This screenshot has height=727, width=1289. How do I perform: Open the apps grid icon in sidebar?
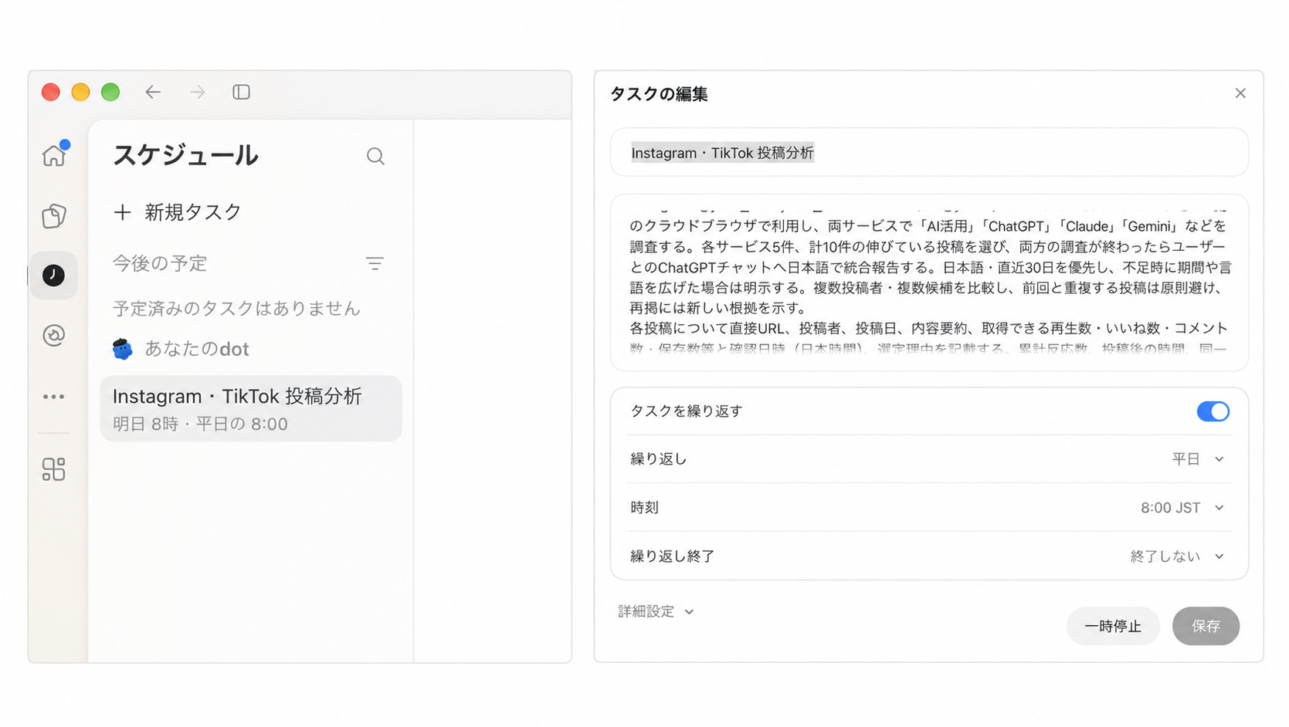click(x=54, y=469)
